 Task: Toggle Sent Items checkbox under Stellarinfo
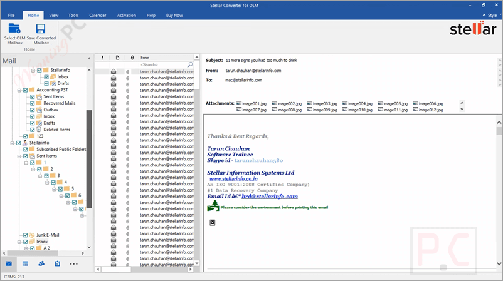25,156
